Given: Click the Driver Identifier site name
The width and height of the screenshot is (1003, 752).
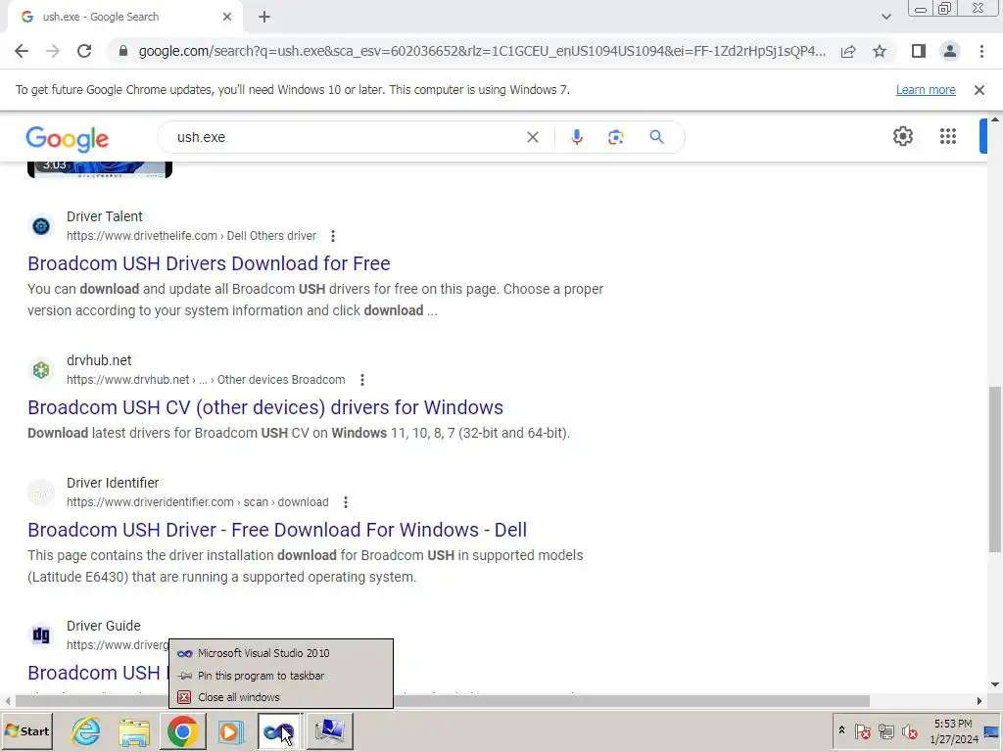Looking at the screenshot, I should [x=113, y=483].
